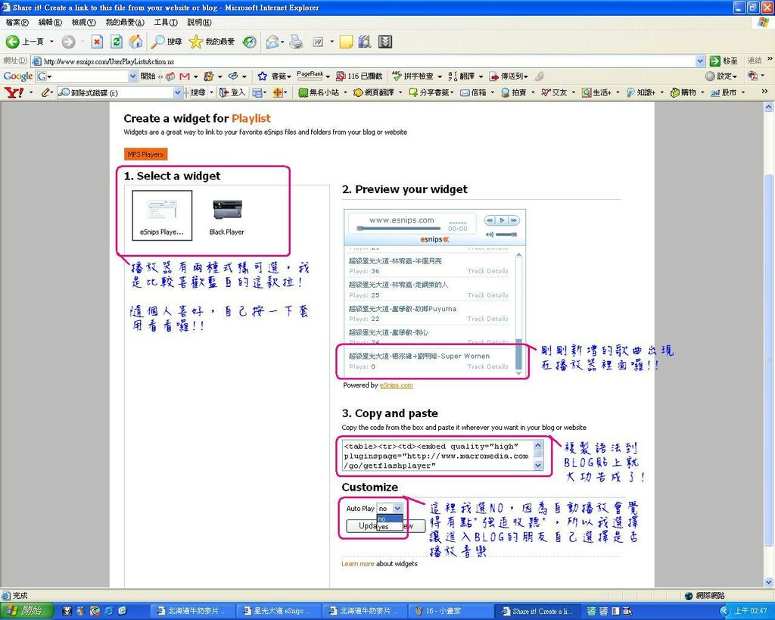The width and height of the screenshot is (775, 620).
Task: Click inside the embed code text box
Action: [438, 456]
